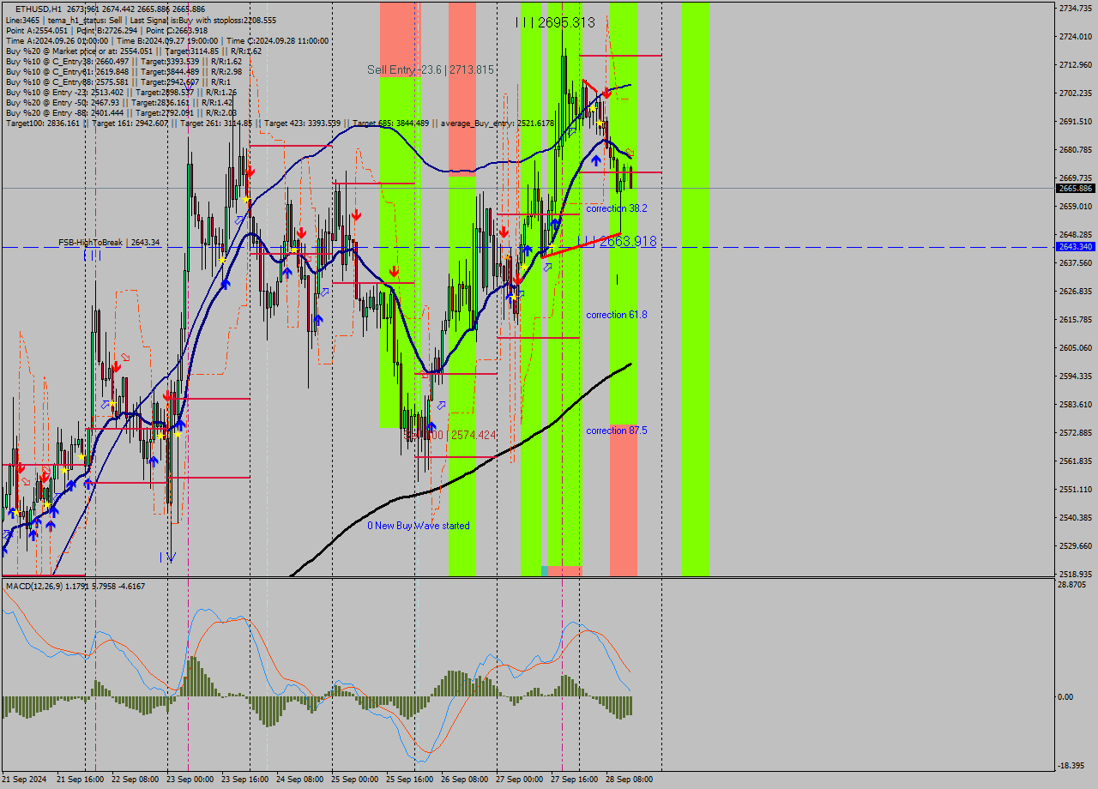Click the blue 2643.340 price marker on the axis
Viewport: 1098px width, 789px height.
point(1075,247)
